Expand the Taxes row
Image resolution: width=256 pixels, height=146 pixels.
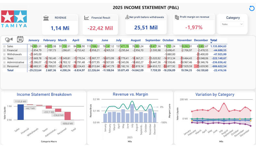4,58
